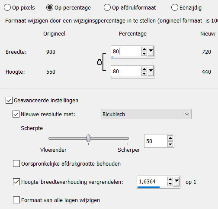
Task: Click into the Hoogte percentage field
Action: [126, 72]
